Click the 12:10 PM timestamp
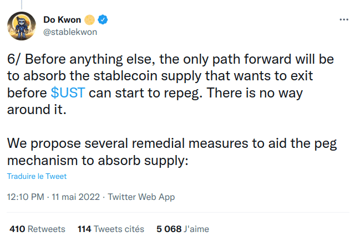This screenshot has width=355, height=242. point(26,197)
